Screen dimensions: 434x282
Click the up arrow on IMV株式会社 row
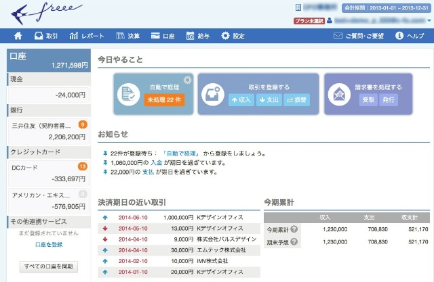(x=105, y=261)
